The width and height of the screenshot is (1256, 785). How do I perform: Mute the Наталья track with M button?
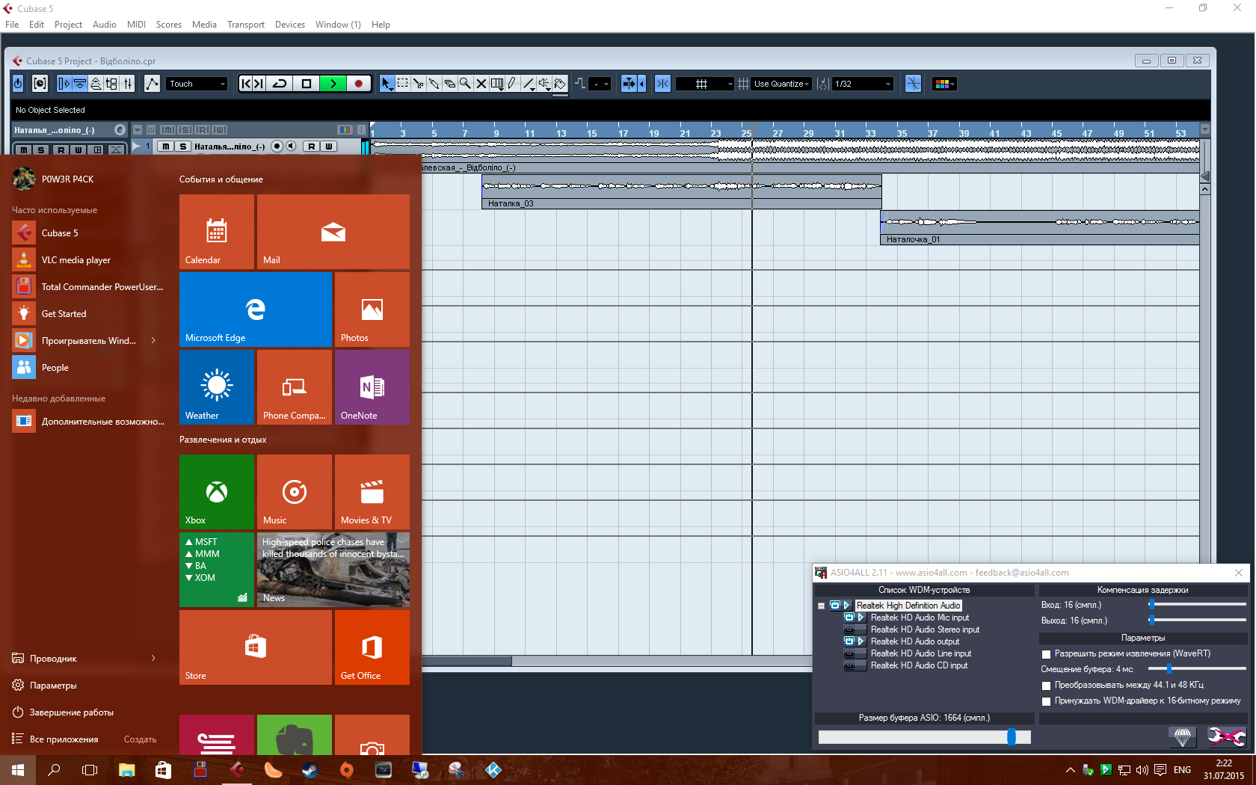coord(166,147)
